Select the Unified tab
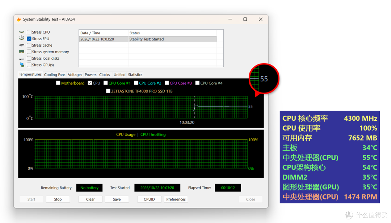Screen dimensions: 391x223 point(119,75)
